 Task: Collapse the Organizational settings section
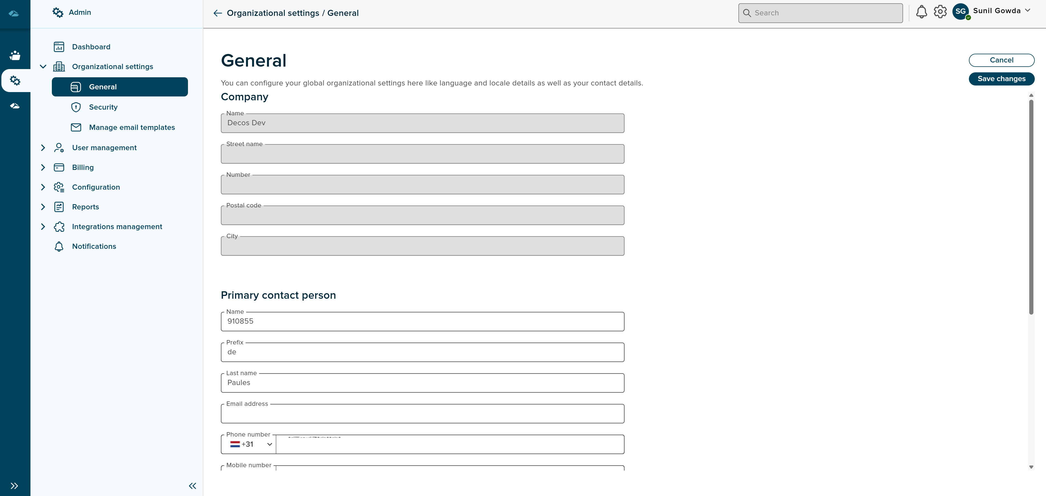tap(43, 67)
